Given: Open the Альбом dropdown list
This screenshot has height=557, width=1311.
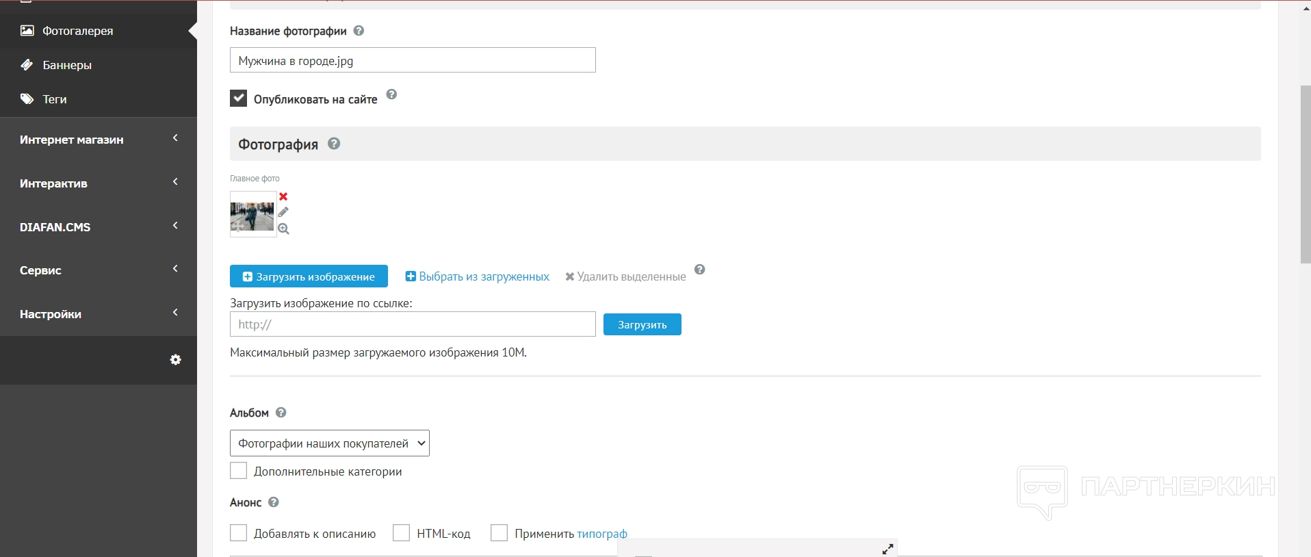Looking at the screenshot, I should [330, 443].
